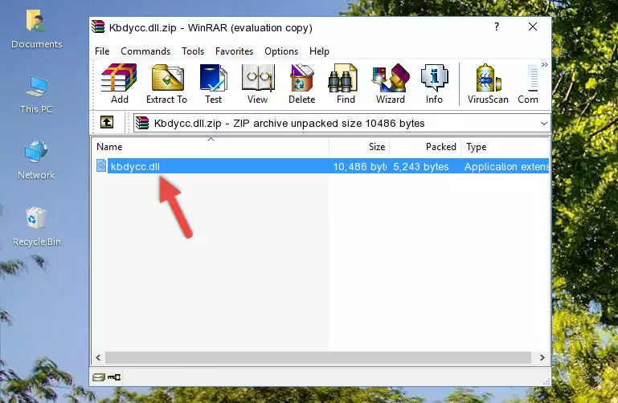
Task: Click the horizontal scrollbar right arrow
Action: pyautogui.click(x=542, y=357)
